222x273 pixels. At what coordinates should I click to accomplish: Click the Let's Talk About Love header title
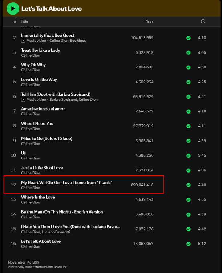52,8
